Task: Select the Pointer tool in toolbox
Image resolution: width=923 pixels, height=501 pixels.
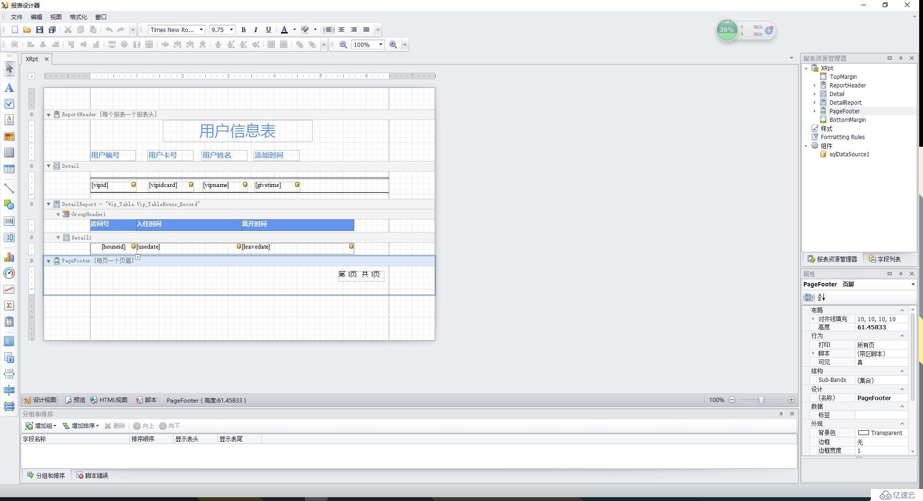Action: pyautogui.click(x=9, y=68)
